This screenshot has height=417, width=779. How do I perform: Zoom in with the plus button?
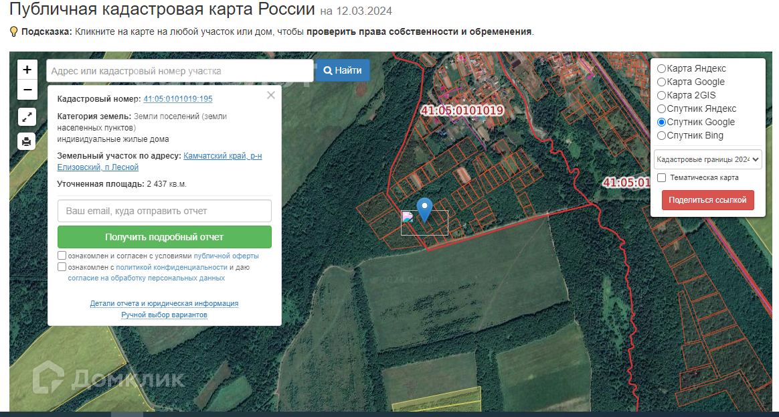point(27,70)
